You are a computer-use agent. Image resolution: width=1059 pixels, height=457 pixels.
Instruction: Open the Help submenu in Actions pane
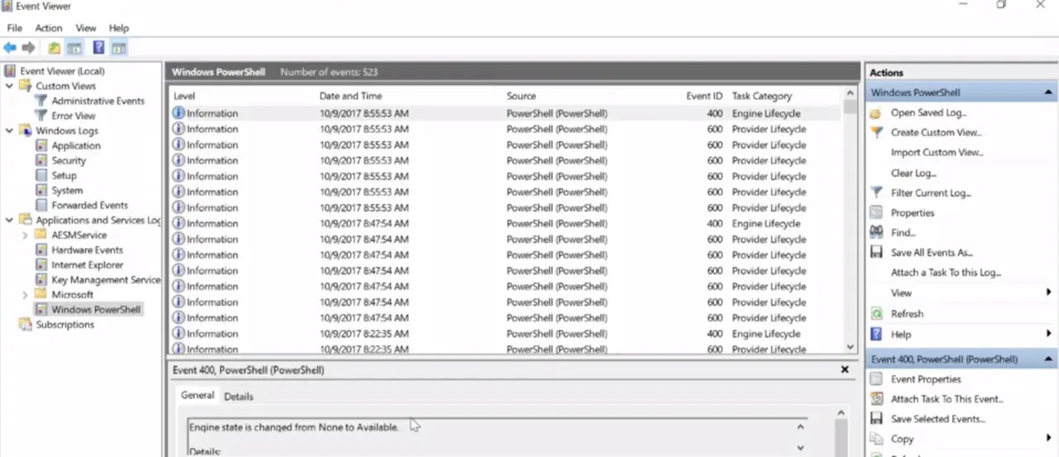pyautogui.click(x=1048, y=334)
